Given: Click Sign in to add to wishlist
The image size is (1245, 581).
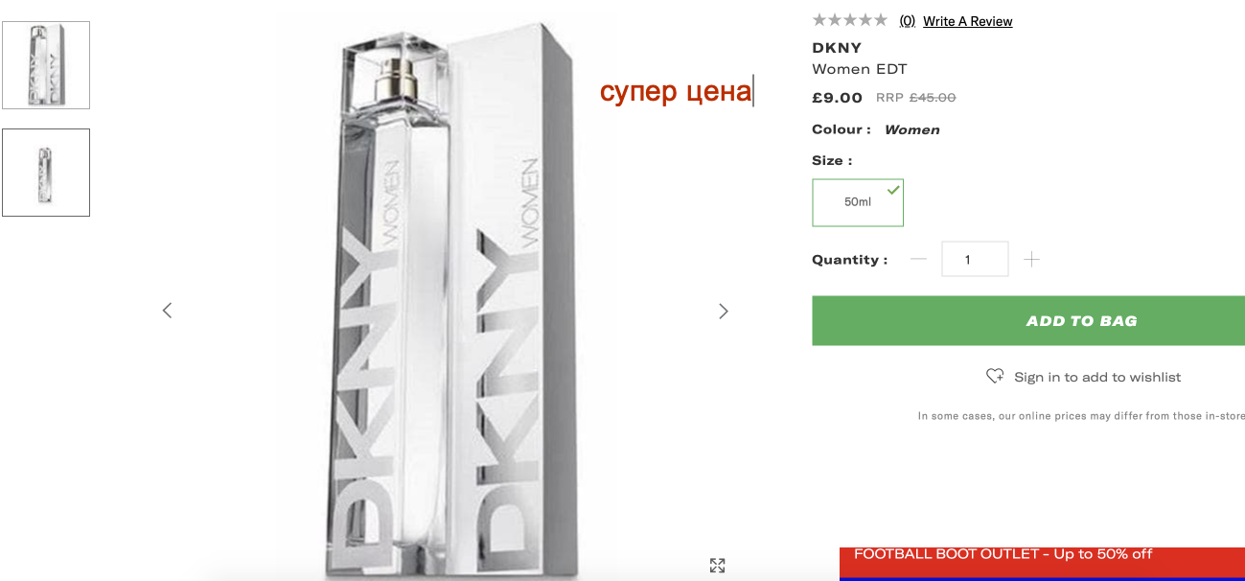Looking at the screenshot, I should click(x=1097, y=377).
